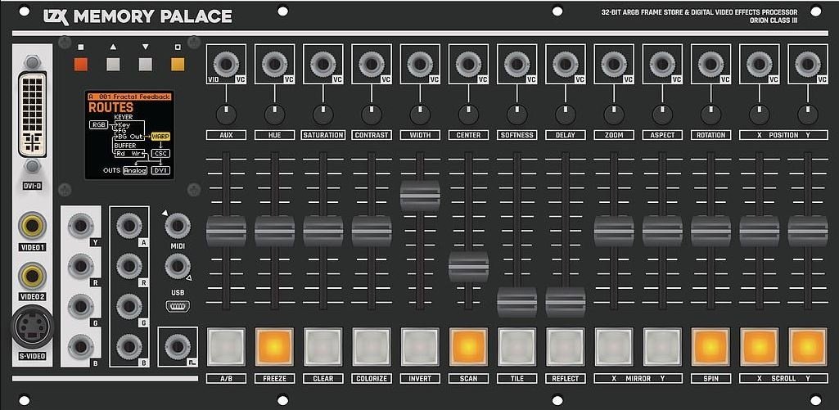Click the mini USB port
839x410 pixels.
(x=178, y=307)
